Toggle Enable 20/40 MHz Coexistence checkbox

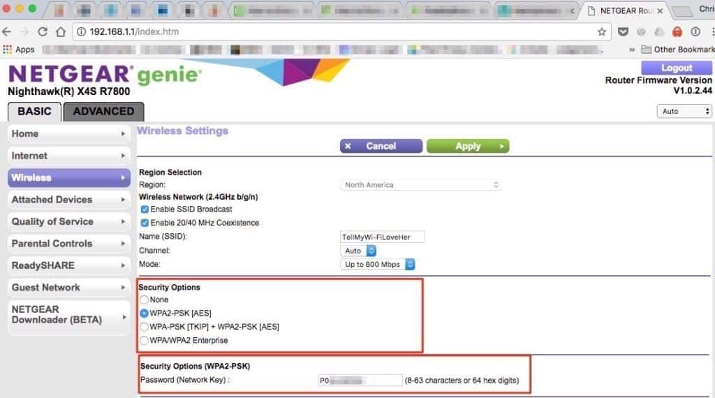coord(145,223)
